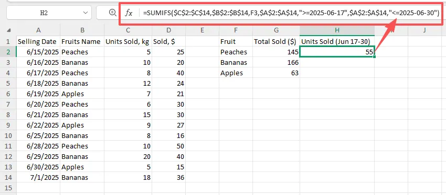
Task: Click 'Peaches' in the 6/28/2025 row
Action: (x=82, y=146)
